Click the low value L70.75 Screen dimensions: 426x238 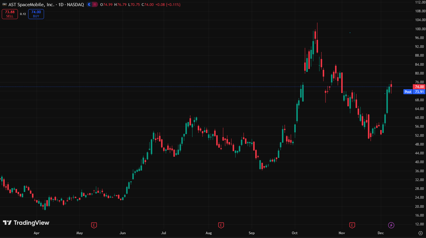(x=134, y=5)
